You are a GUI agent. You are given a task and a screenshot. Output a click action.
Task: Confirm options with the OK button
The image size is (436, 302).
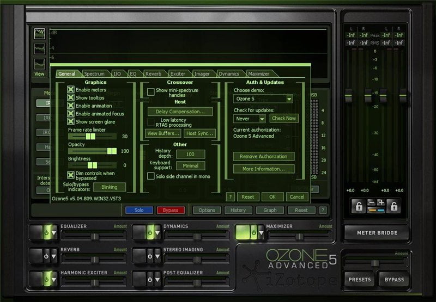pos(272,197)
